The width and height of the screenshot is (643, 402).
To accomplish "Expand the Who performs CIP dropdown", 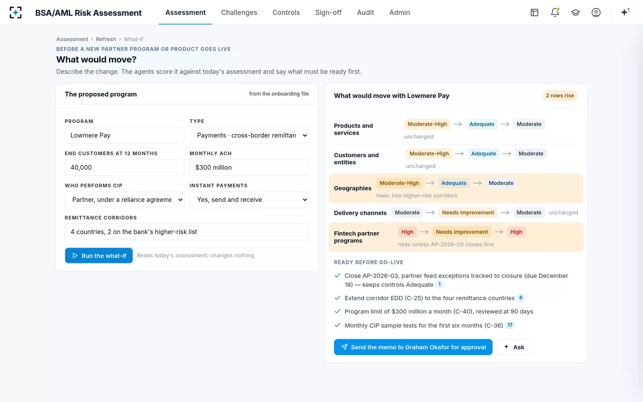I will pyautogui.click(x=125, y=200).
